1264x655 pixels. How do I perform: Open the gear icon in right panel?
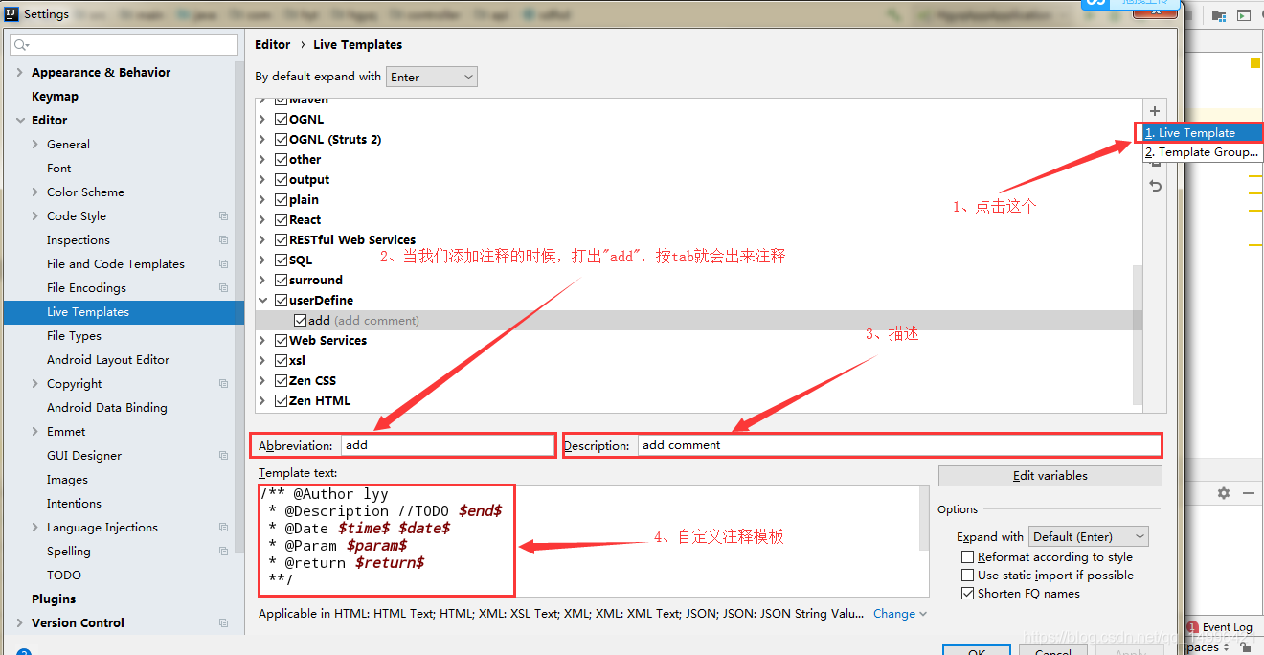[x=1223, y=493]
